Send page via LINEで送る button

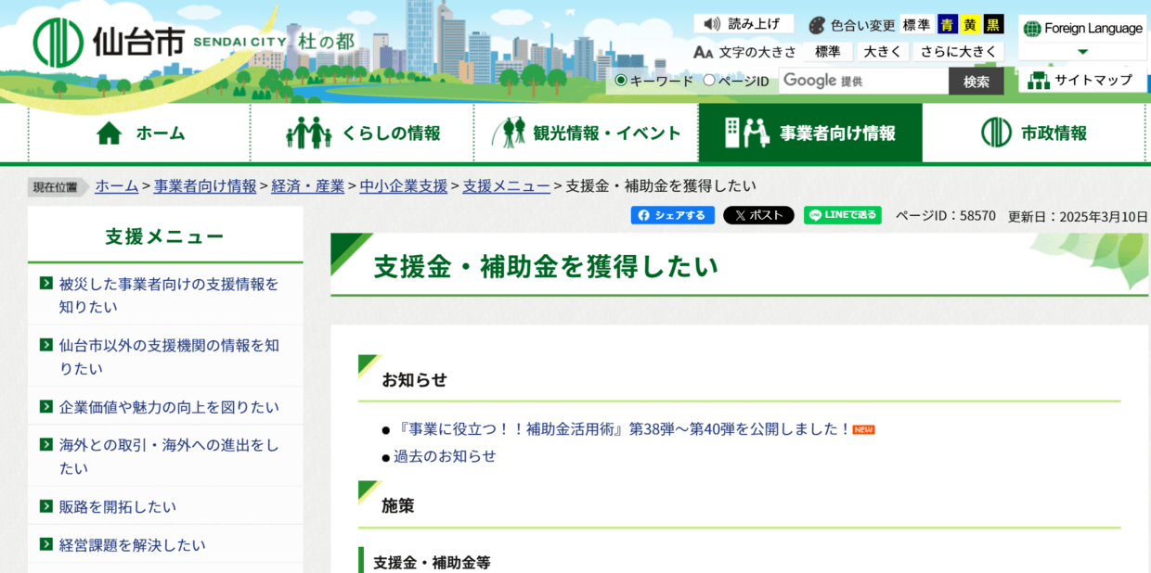click(843, 215)
